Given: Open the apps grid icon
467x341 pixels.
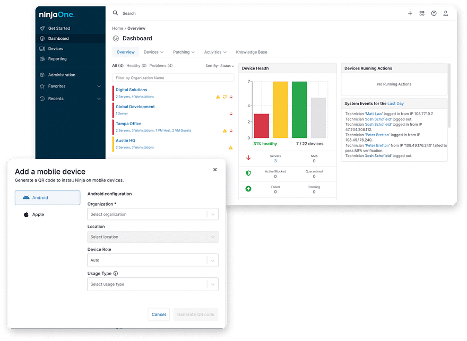Looking at the screenshot, I should (x=422, y=13).
